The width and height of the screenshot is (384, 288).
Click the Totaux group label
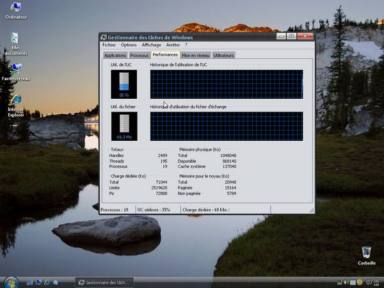[117, 149]
